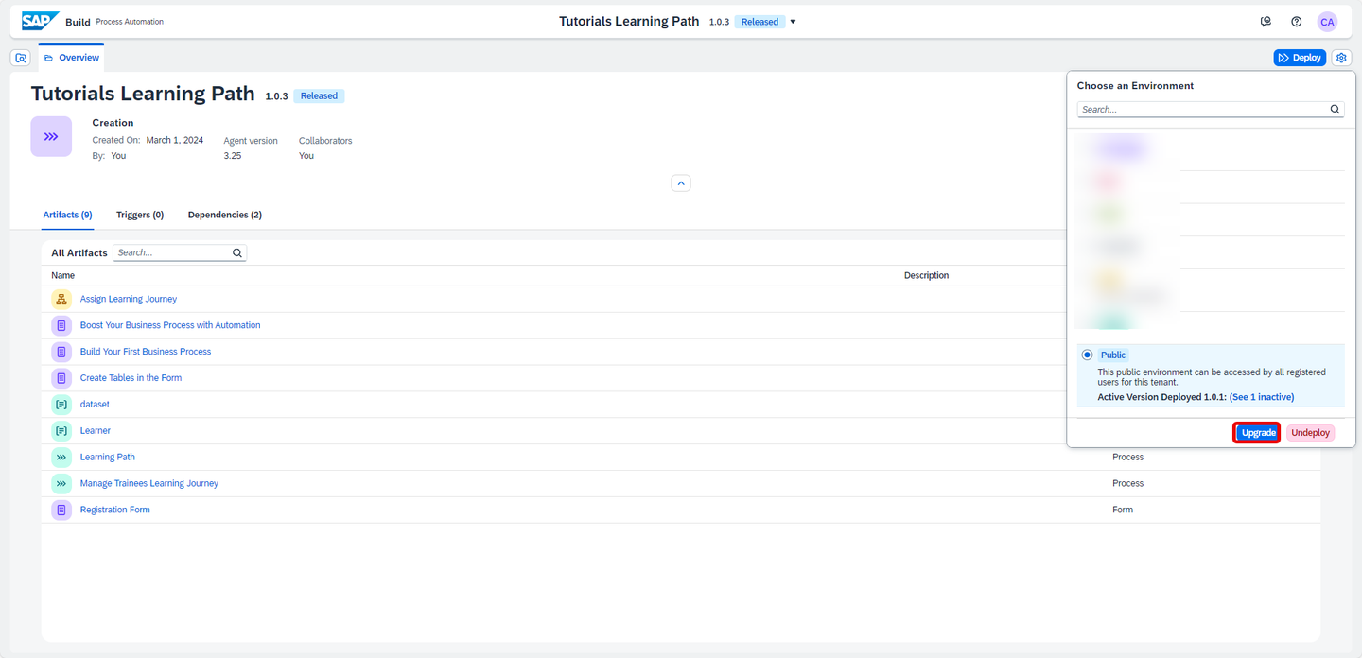Open the version dropdown arrow in header
The width and height of the screenshot is (1362, 658).
(x=793, y=22)
